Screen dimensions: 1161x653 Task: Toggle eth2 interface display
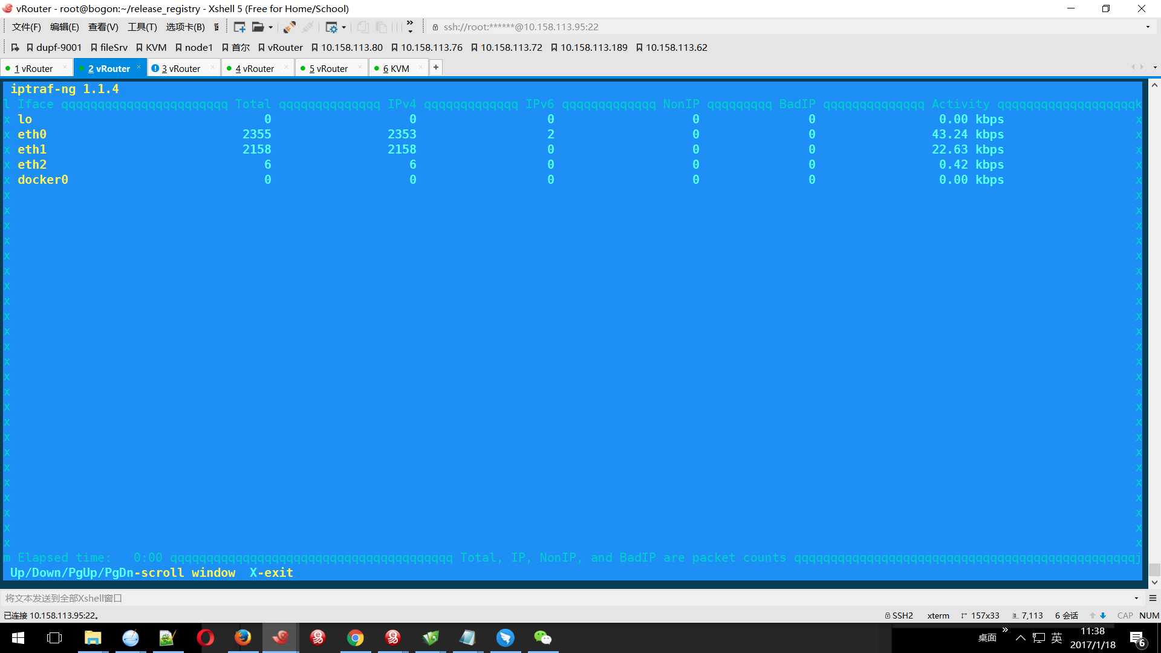[x=31, y=164]
